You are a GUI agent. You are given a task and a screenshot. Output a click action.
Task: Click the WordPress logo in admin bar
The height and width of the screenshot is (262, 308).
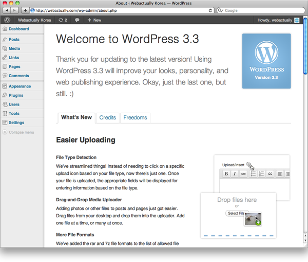pos(7,20)
